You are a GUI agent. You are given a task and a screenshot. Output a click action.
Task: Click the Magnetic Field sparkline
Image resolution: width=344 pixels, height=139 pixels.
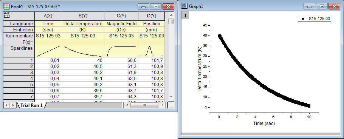(121, 51)
